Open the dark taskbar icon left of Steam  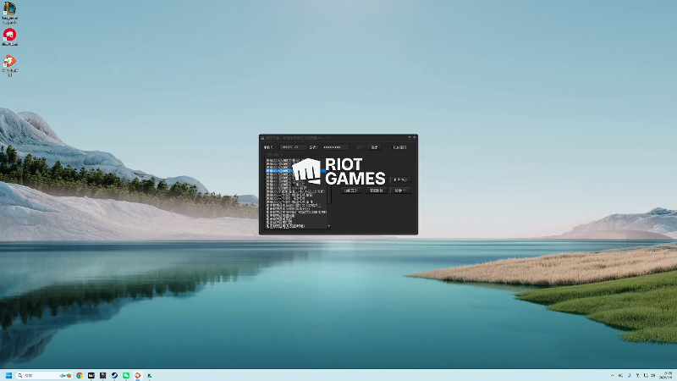(102, 375)
